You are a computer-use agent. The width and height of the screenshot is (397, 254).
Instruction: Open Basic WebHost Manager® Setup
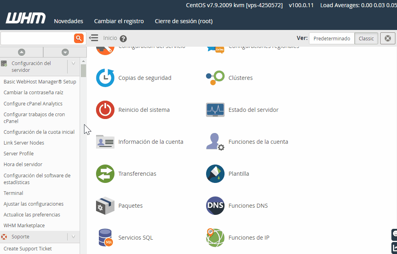click(40, 81)
